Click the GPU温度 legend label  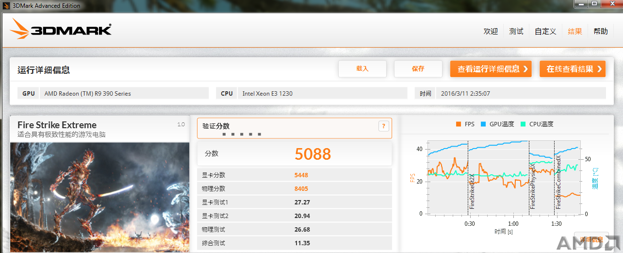click(502, 124)
